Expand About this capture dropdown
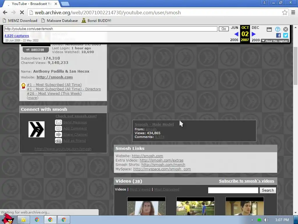 pos(275,41)
